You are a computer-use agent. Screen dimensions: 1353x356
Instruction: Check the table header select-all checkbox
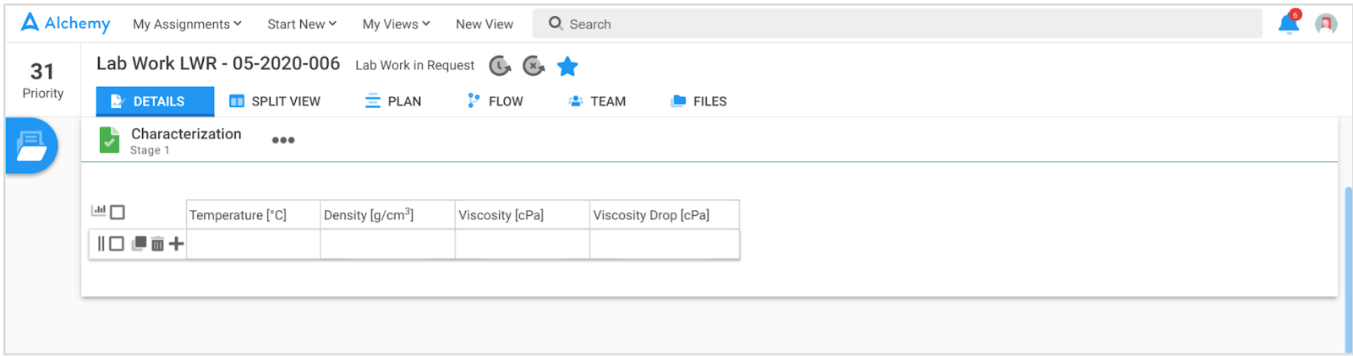(x=118, y=213)
